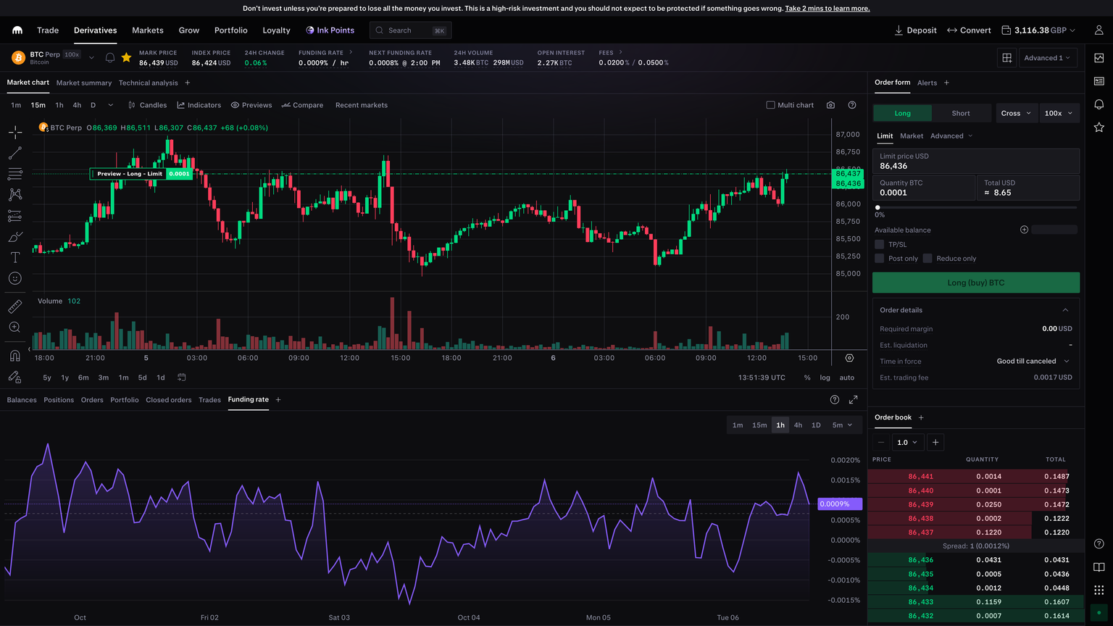Select the trend line drawing tool
This screenshot has height=626, width=1113.
(14, 153)
